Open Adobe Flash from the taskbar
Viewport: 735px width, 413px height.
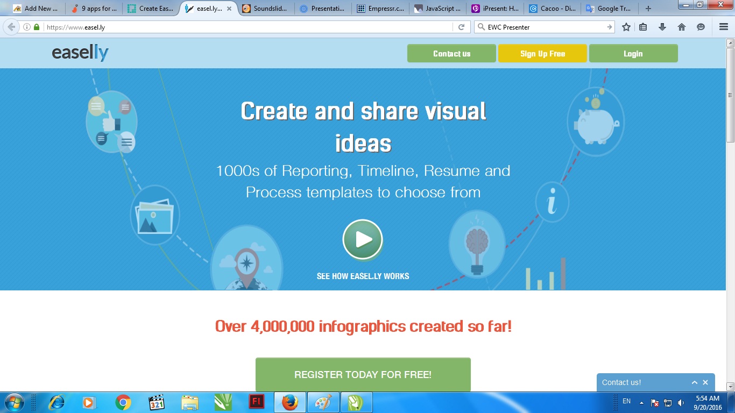point(256,402)
